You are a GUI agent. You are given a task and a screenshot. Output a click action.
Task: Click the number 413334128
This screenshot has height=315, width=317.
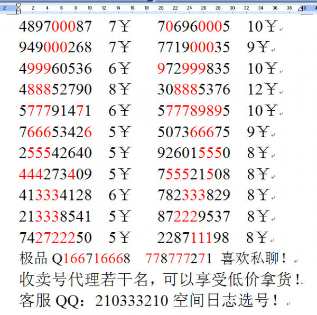[x=55, y=195]
